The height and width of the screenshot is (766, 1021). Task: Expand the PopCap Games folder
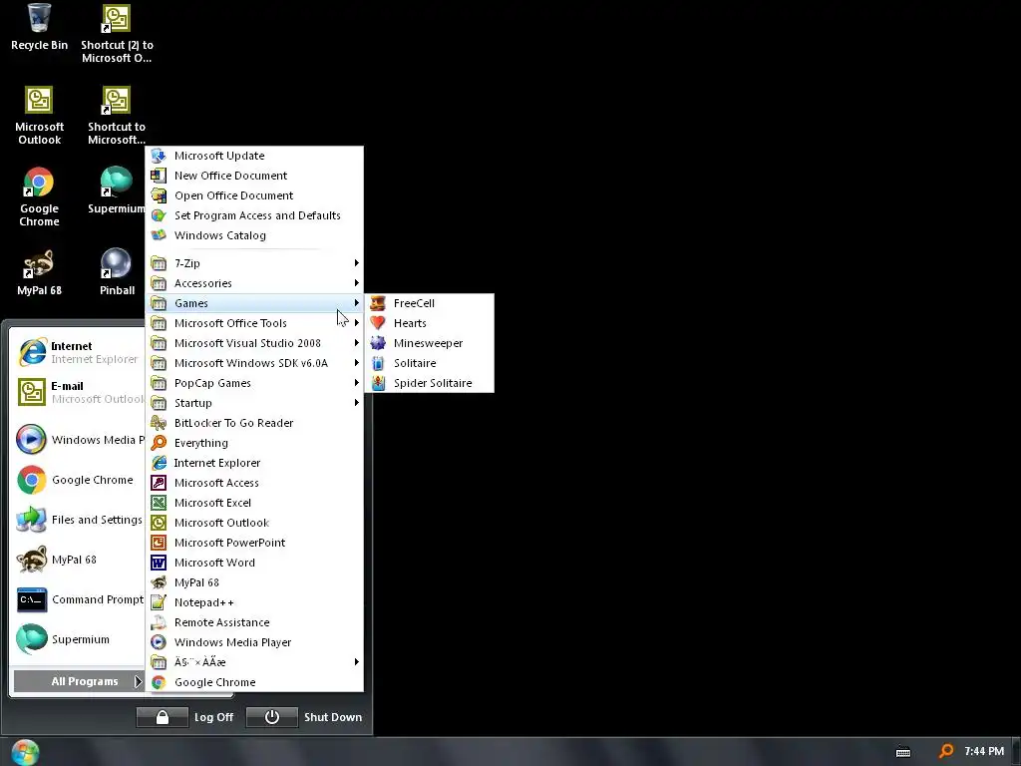click(254, 383)
